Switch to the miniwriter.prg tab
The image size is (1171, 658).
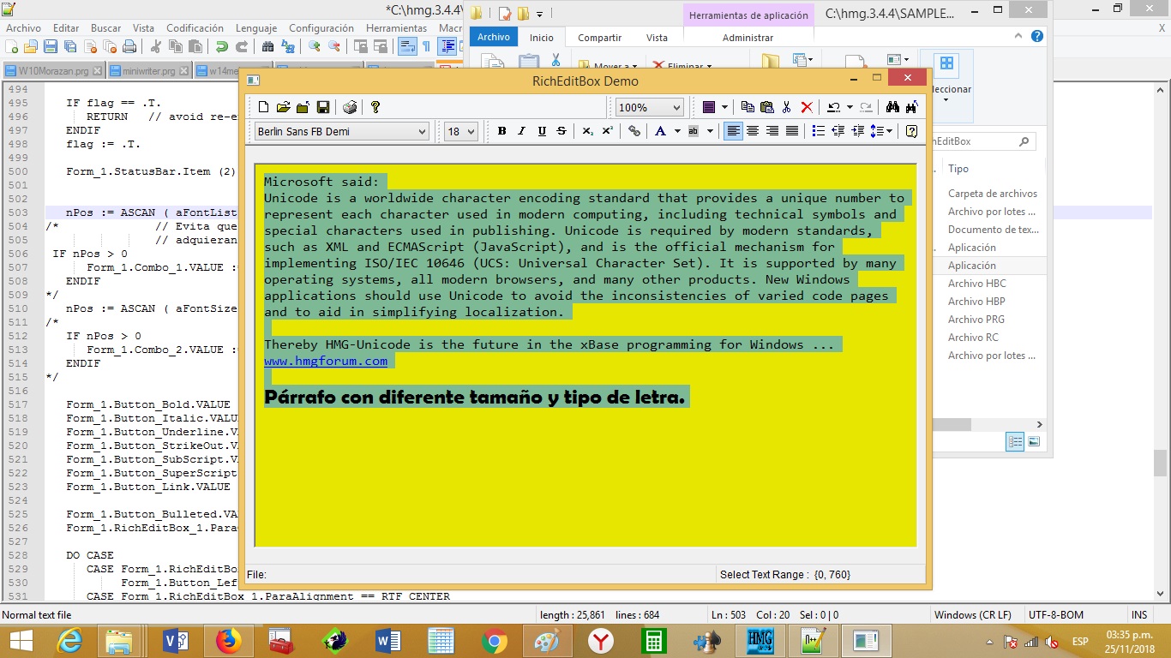click(150, 71)
